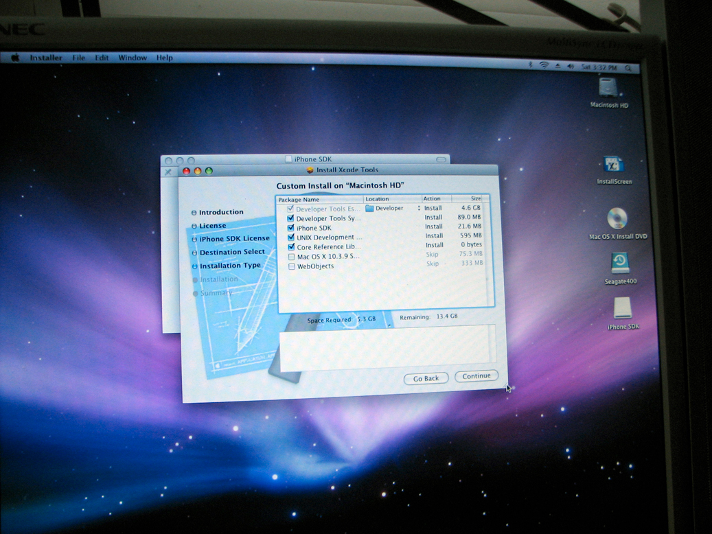Click the Action column header
Image resolution: width=712 pixels, height=534 pixels.
tap(437, 198)
